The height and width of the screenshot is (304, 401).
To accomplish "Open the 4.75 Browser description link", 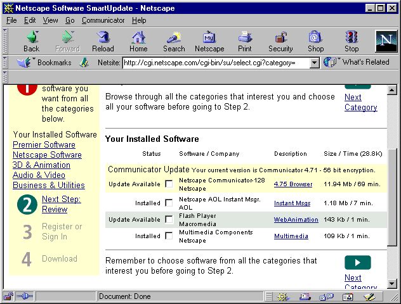I will 293,184.
